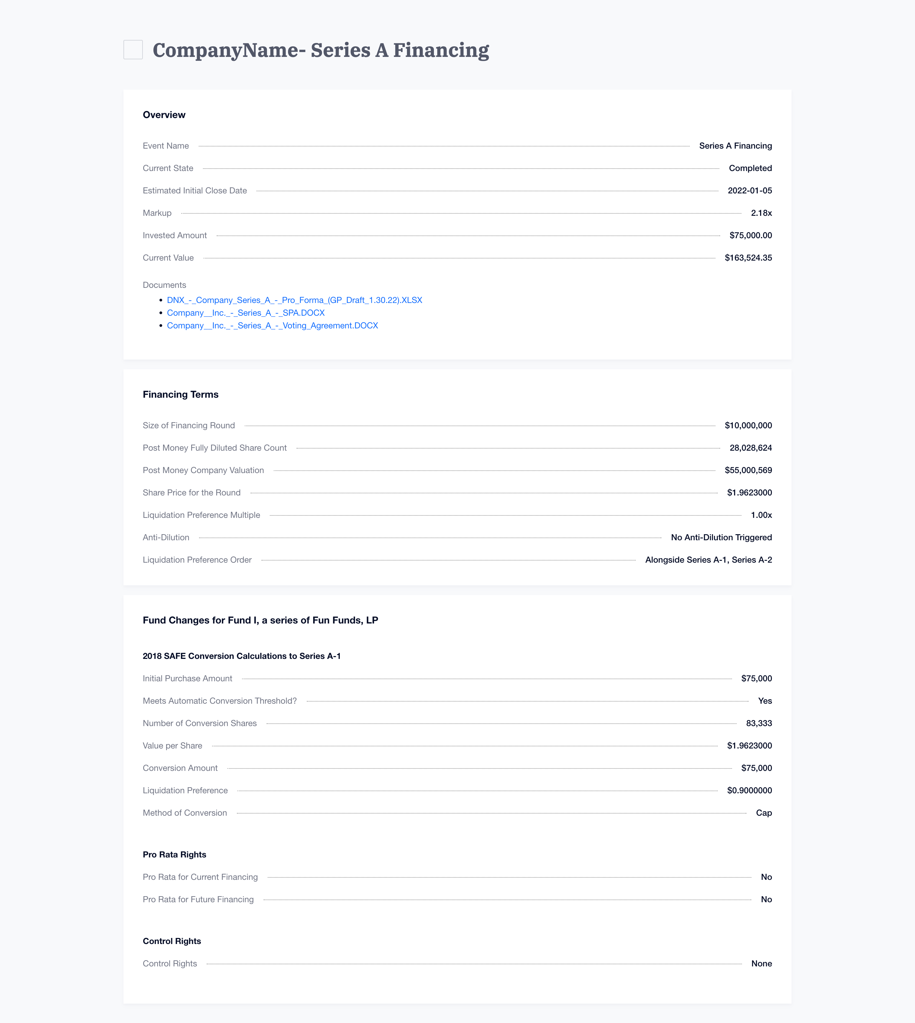Open the Series A SPA.DOCX link

[246, 313]
